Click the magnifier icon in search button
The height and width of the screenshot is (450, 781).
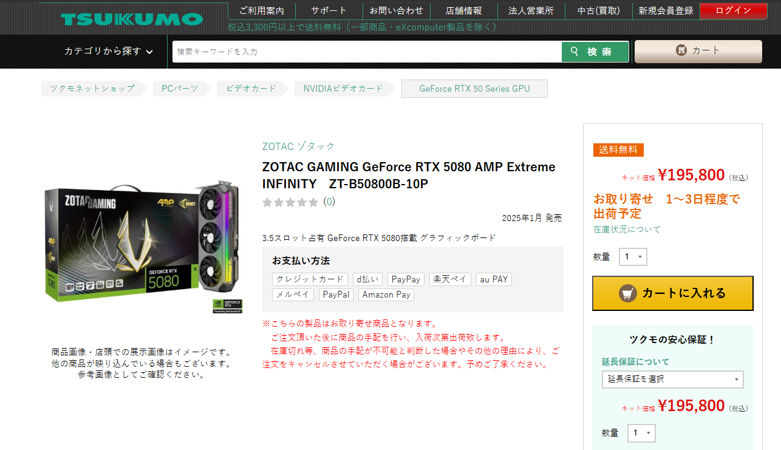[575, 52]
